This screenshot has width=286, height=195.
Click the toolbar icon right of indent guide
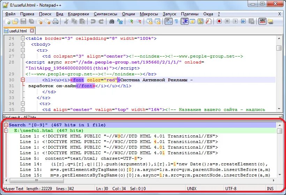(x=192, y=22)
